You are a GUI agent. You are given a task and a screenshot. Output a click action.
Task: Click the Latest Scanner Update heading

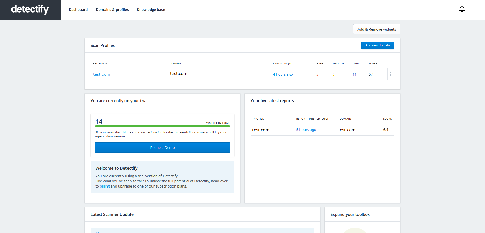pyautogui.click(x=112, y=214)
